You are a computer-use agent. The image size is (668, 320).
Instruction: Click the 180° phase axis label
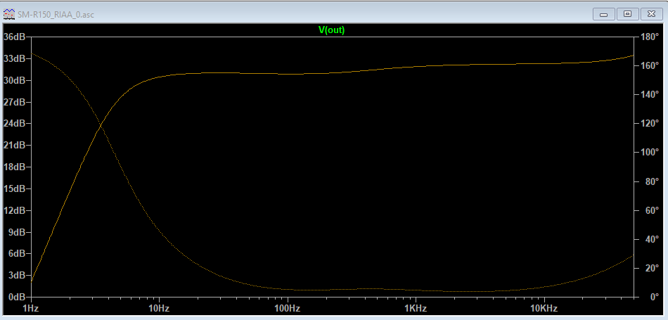[650, 37]
